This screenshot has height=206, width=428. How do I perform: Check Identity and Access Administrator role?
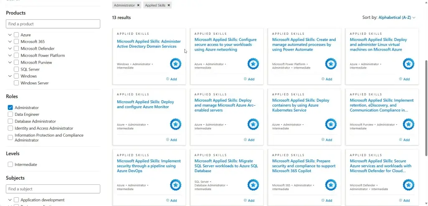coord(10,128)
